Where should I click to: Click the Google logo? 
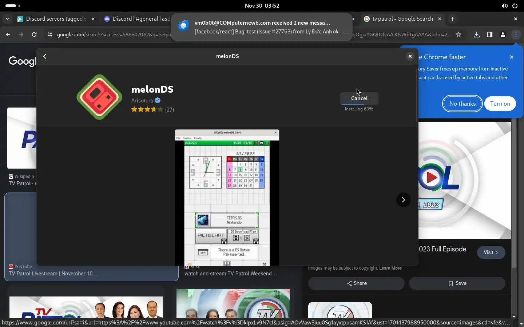click(22, 61)
